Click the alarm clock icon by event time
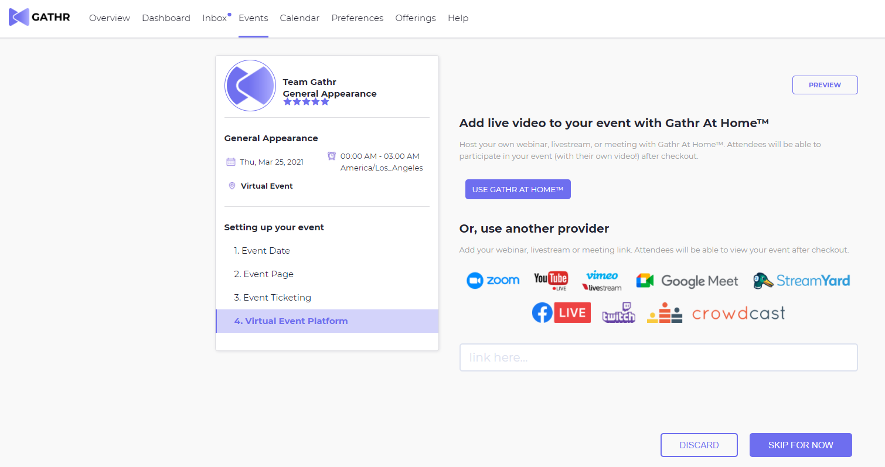This screenshot has height=467, width=885. coord(332,156)
